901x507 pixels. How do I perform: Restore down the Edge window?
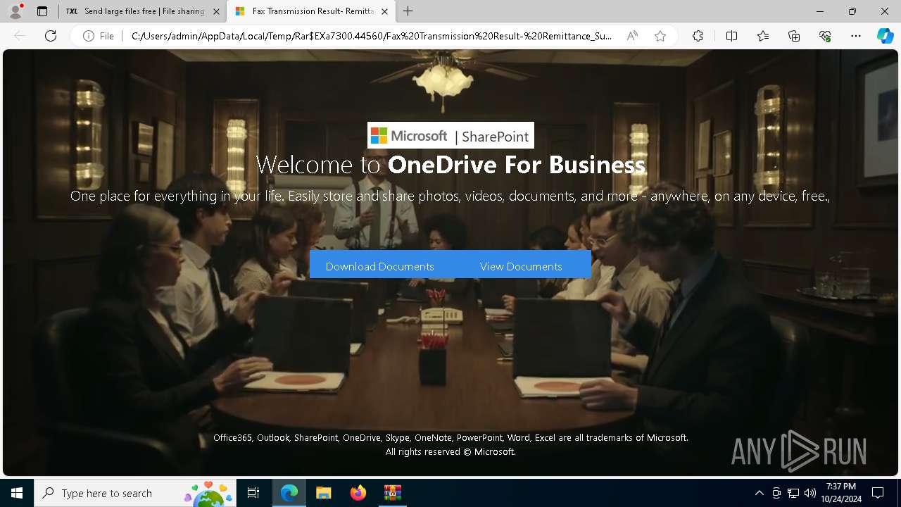coord(852,11)
